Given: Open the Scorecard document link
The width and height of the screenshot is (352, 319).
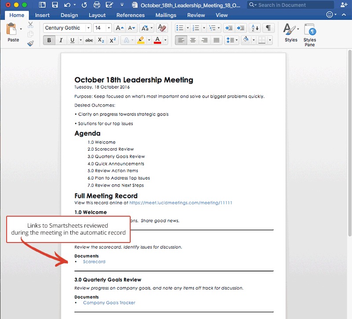Looking at the screenshot, I should pyautogui.click(x=94, y=262).
